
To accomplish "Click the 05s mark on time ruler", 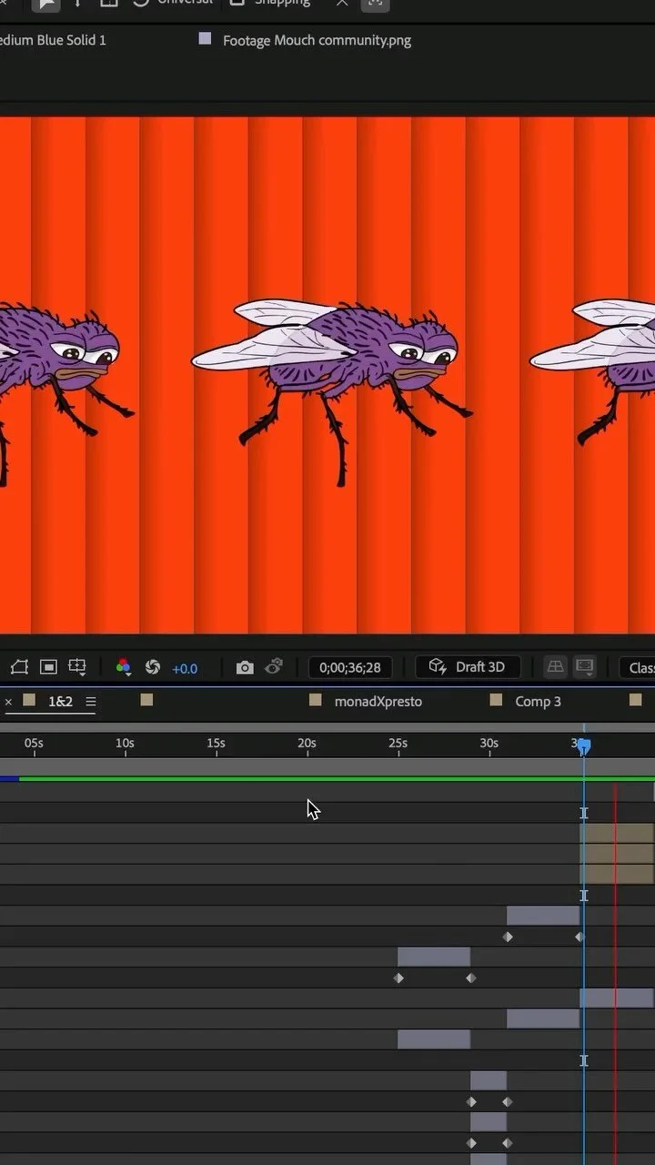I will click(34, 744).
